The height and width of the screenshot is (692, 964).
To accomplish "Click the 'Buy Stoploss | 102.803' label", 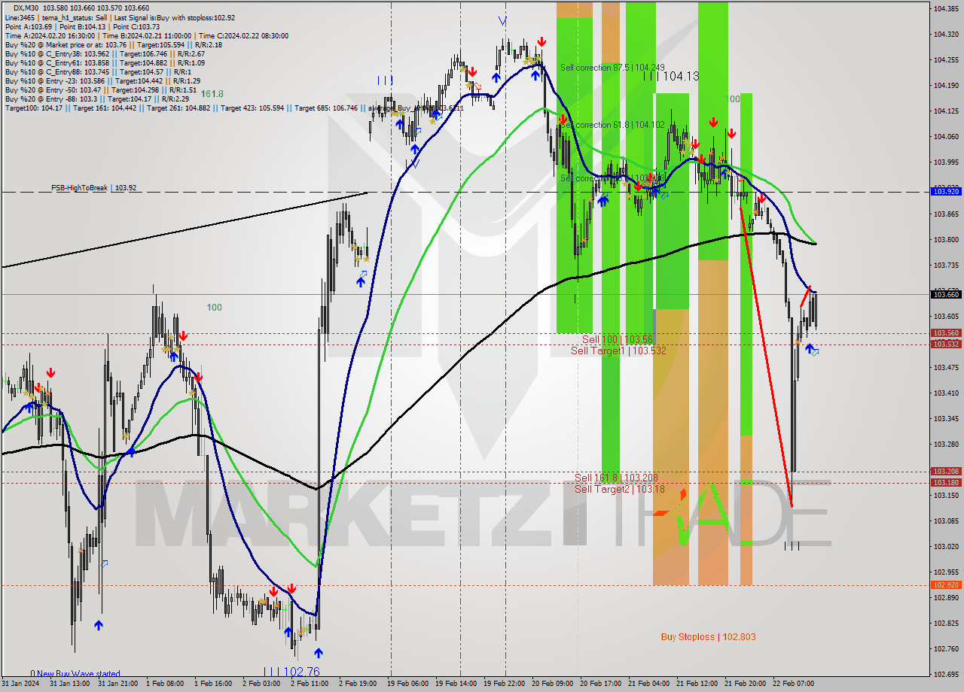I will (x=708, y=637).
